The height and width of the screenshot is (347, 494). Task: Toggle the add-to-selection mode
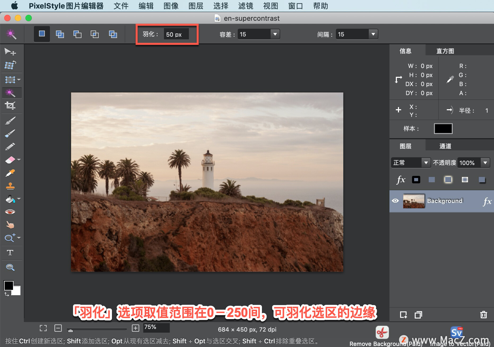point(60,34)
